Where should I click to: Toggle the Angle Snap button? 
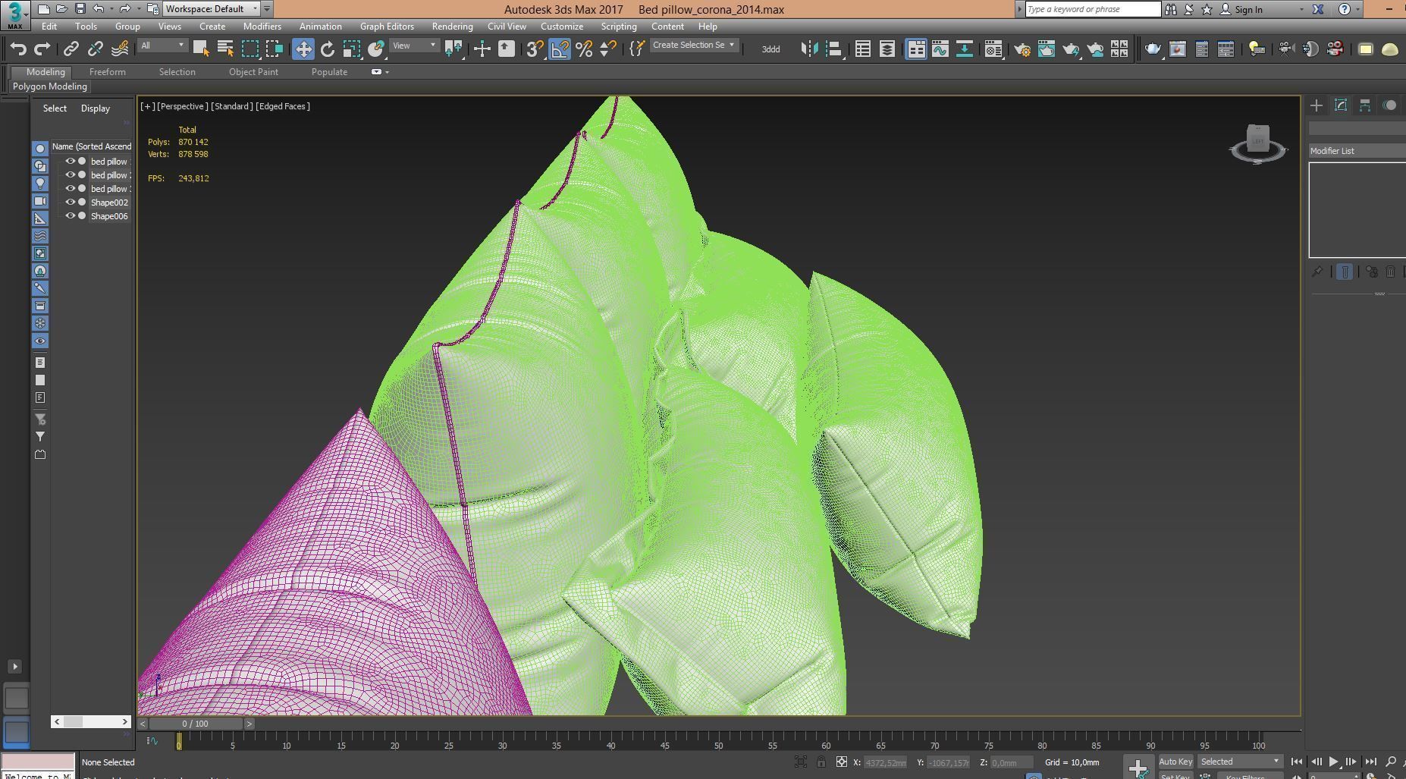560,49
